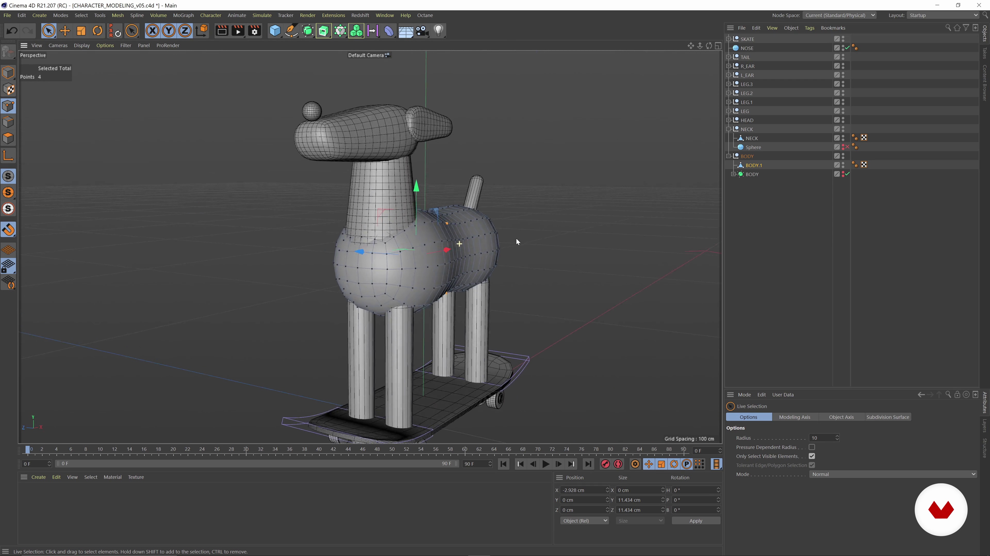Open Layout Startup dropdown

pos(943,15)
